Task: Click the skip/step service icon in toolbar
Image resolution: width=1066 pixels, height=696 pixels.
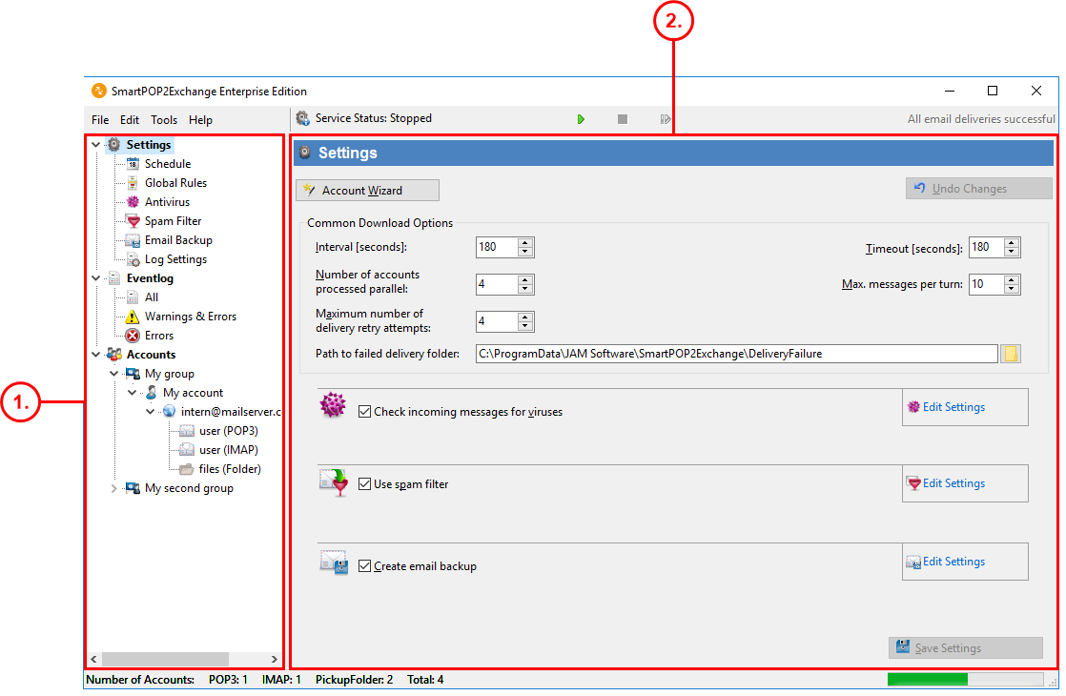Action: (x=665, y=119)
